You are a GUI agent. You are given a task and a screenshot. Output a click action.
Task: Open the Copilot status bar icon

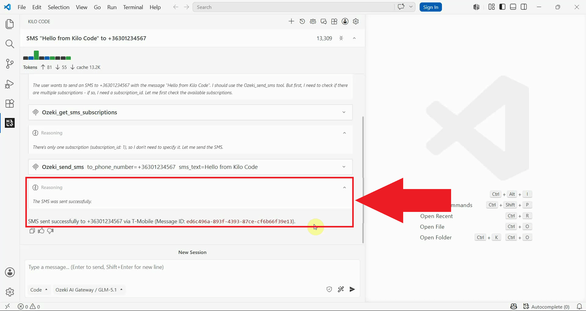(514, 306)
